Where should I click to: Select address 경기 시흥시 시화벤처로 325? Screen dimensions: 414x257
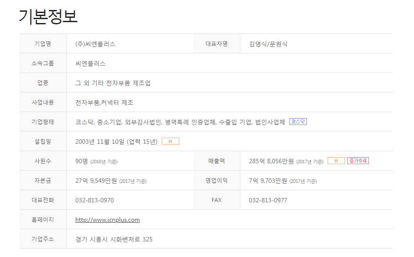coord(114,239)
